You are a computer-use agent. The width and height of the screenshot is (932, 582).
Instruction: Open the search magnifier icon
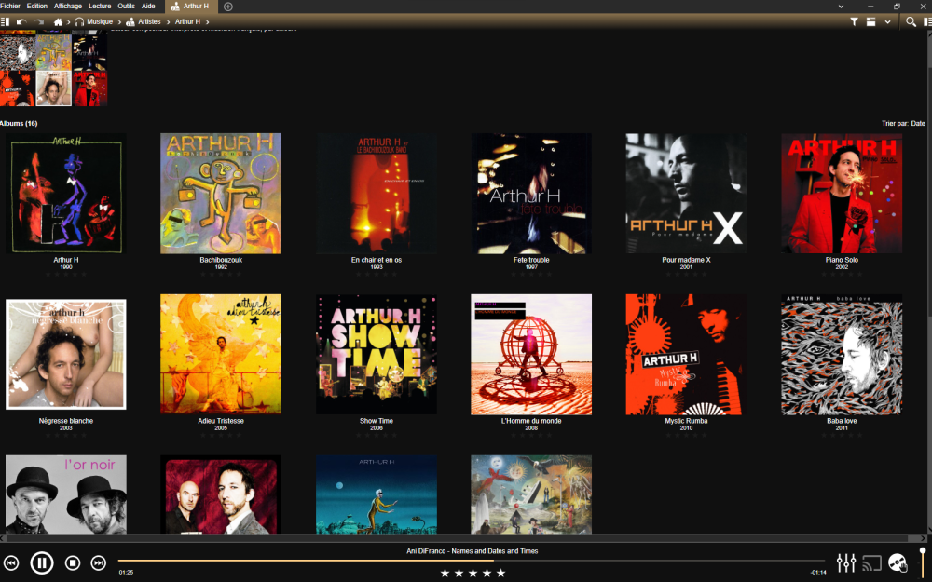[911, 21]
